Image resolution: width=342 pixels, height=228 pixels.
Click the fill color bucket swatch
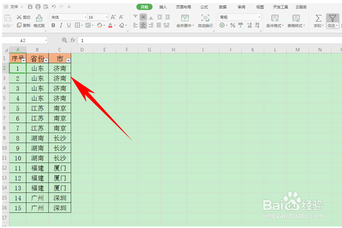click(100, 25)
